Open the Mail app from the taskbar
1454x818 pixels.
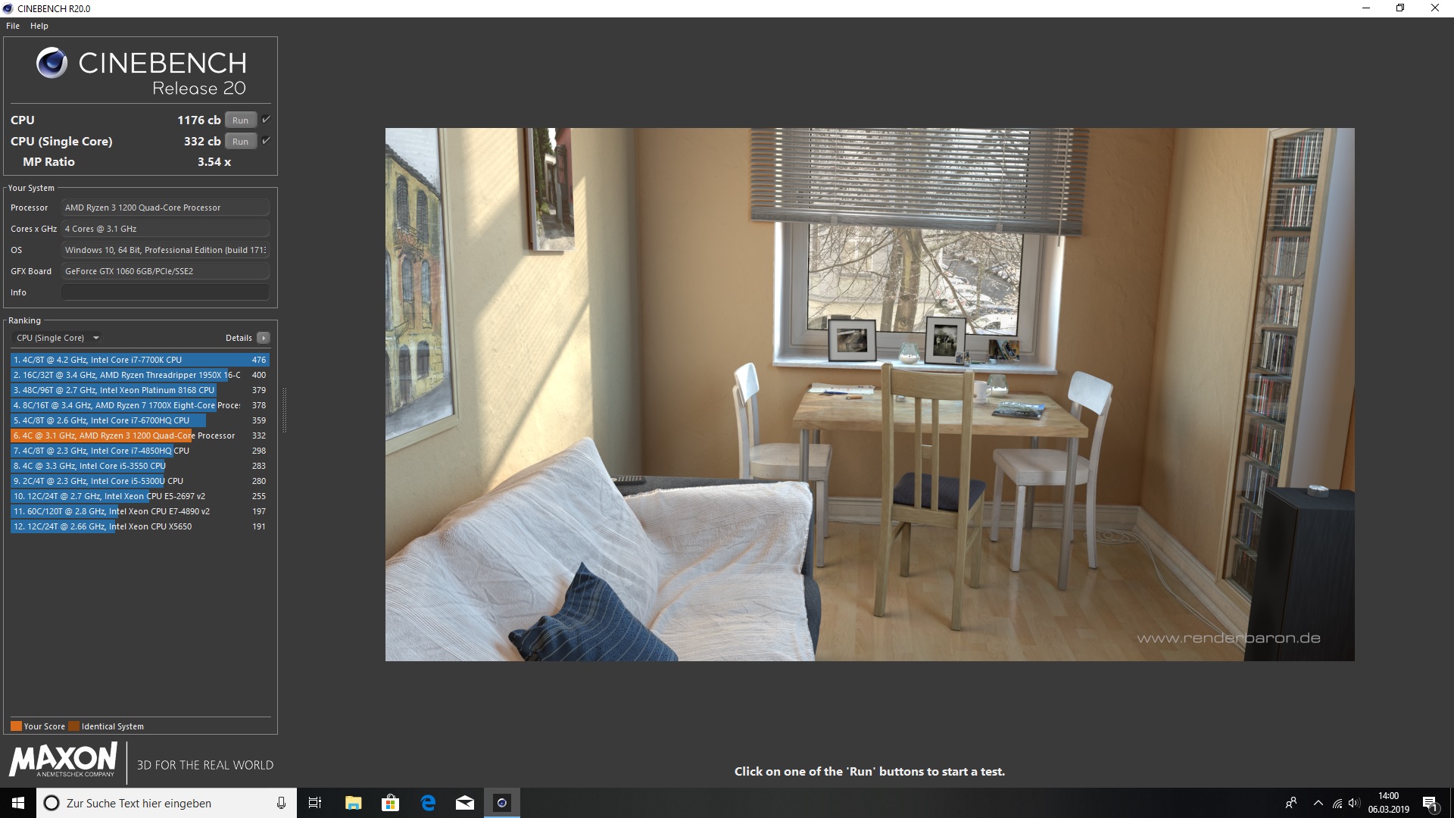[x=465, y=803]
